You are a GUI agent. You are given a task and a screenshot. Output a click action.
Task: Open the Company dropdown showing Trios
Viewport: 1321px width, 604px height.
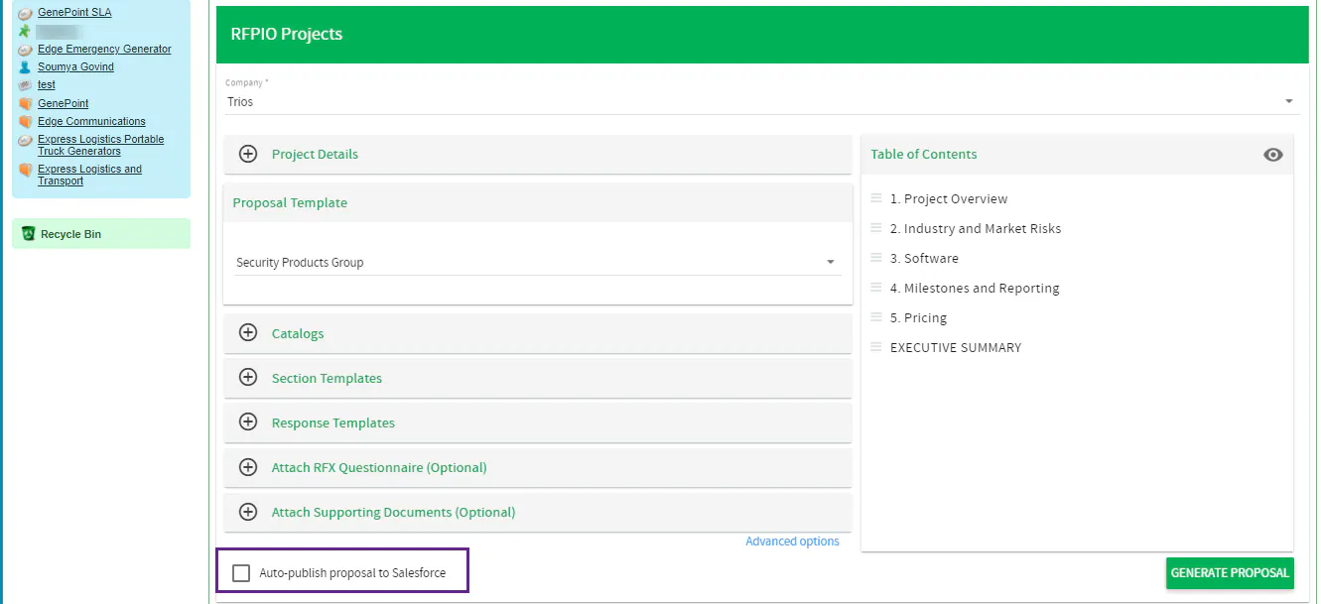(1288, 100)
